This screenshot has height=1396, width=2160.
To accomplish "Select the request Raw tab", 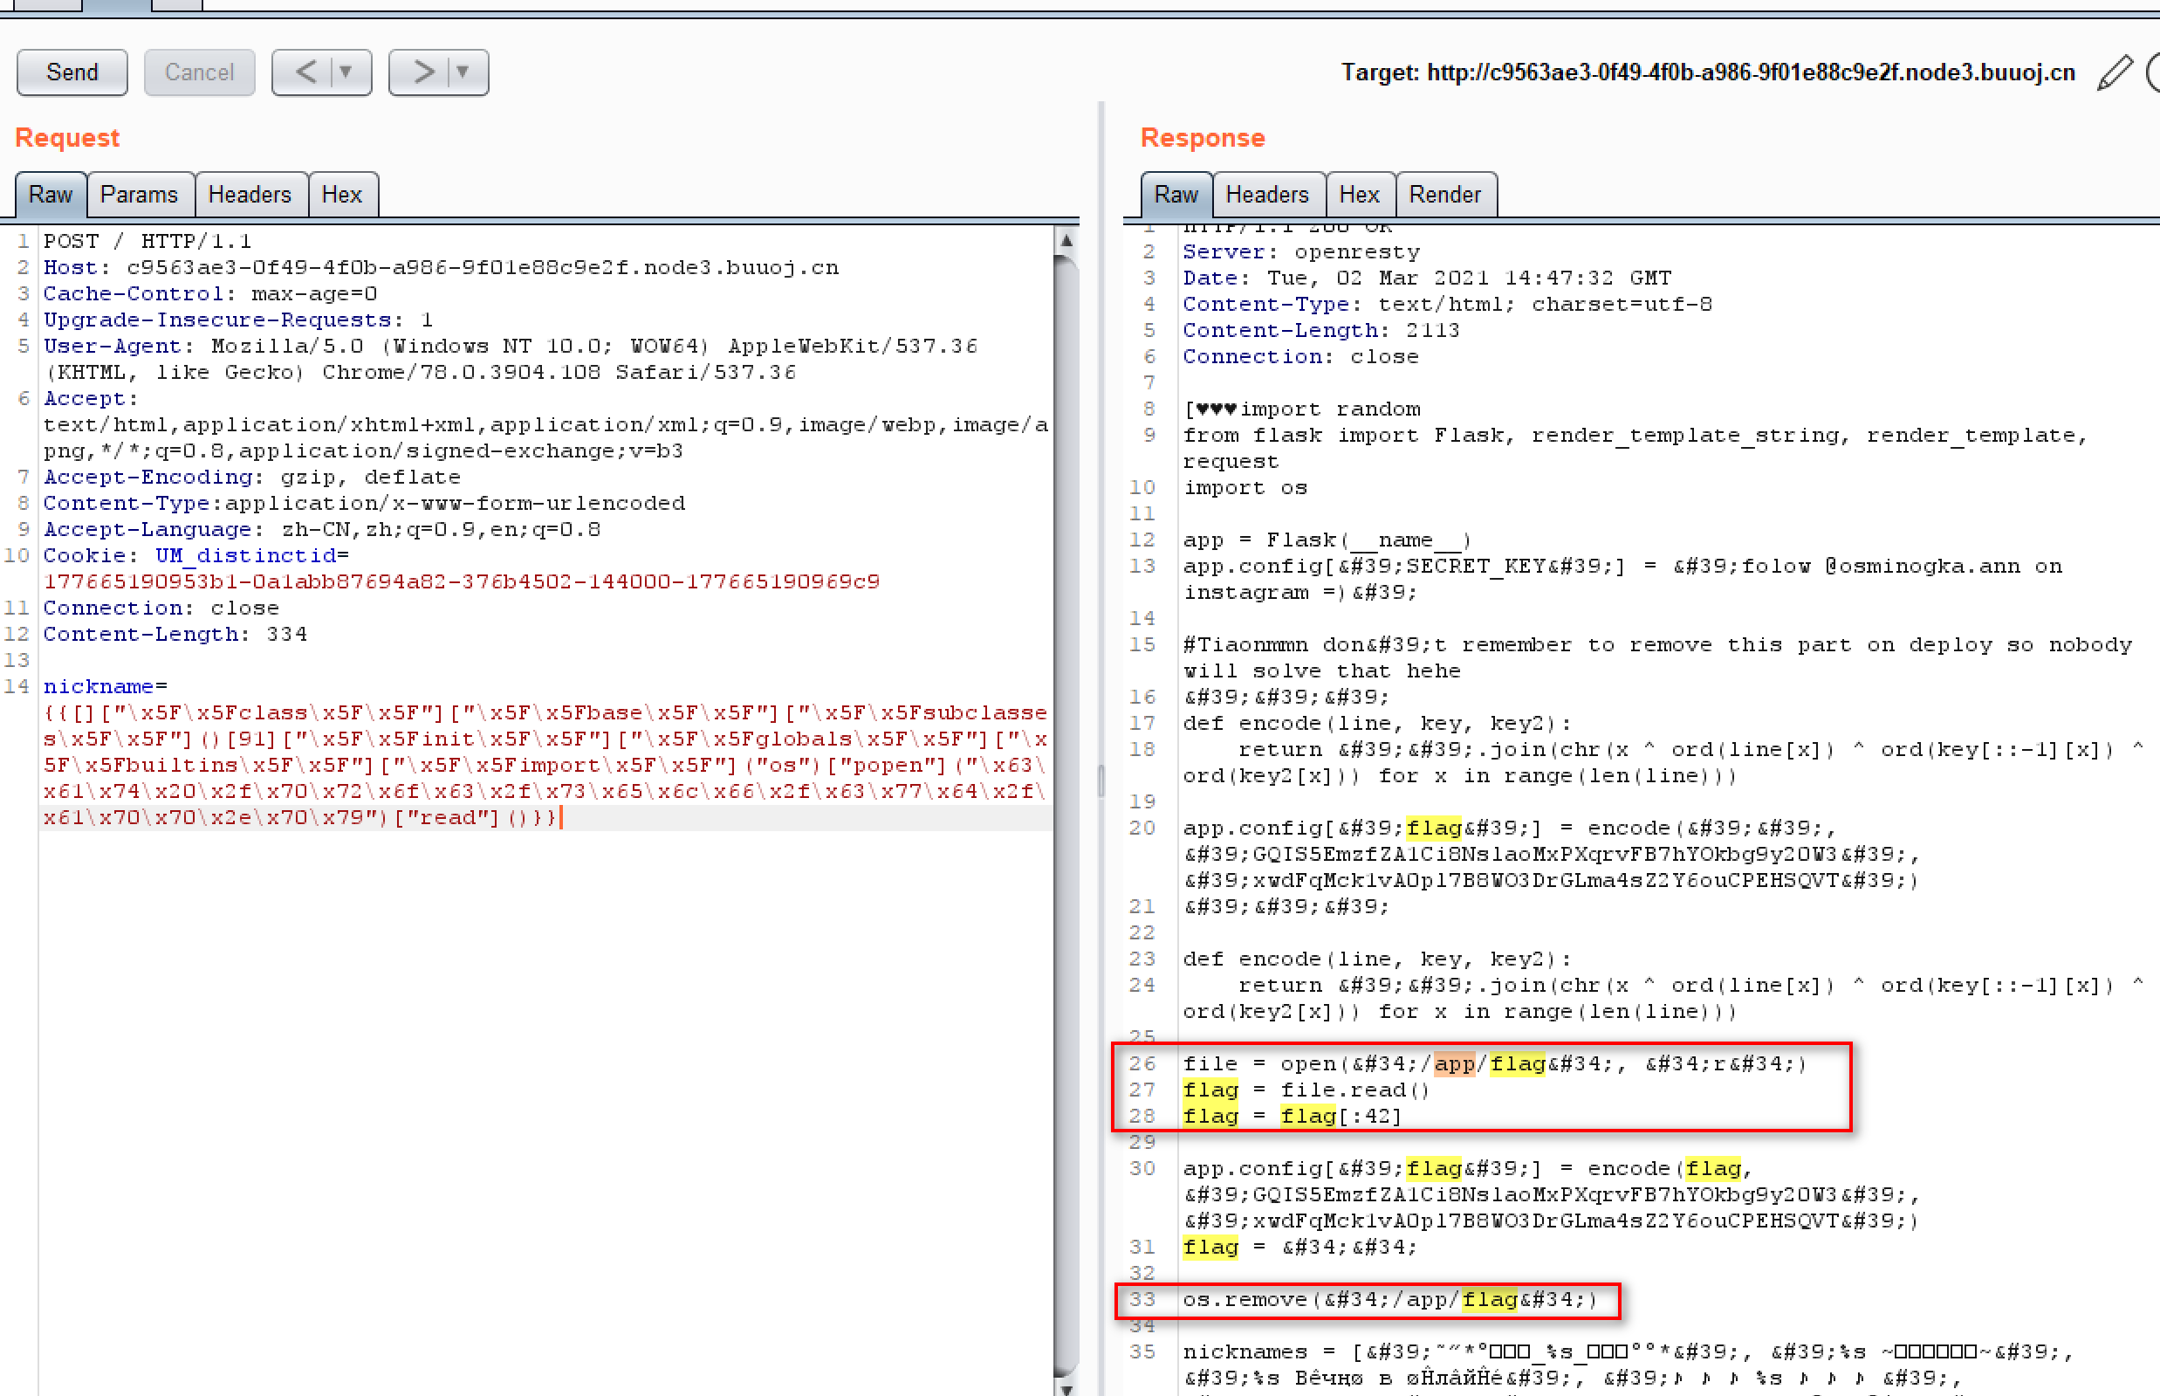I will click(50, 195).
